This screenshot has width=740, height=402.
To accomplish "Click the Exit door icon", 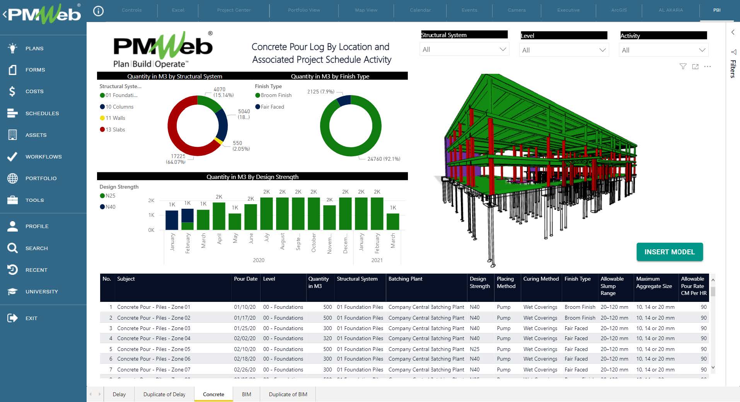I will pos(12,318).
